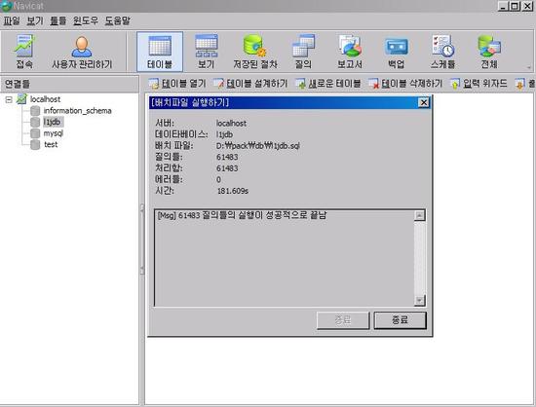Select the test database

click(51, 144)
